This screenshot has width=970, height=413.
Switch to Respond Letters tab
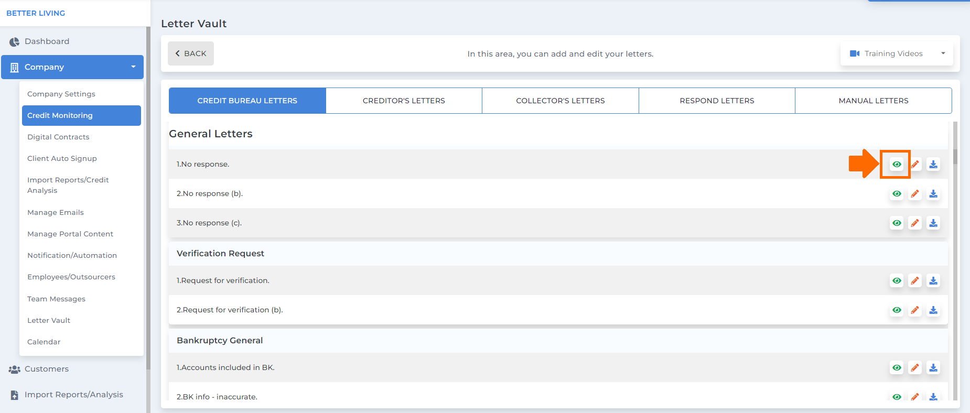(717, 101)
